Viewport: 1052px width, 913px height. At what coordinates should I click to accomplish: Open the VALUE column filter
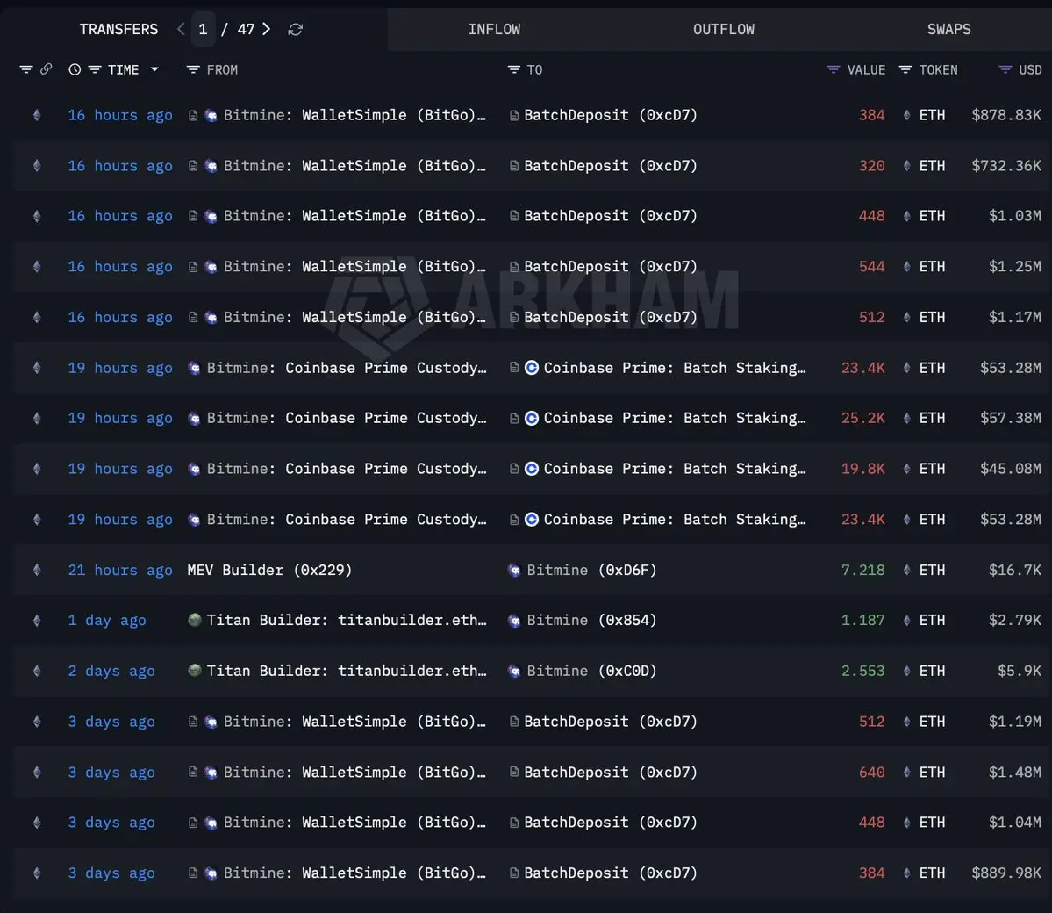[x=834, y=70]
